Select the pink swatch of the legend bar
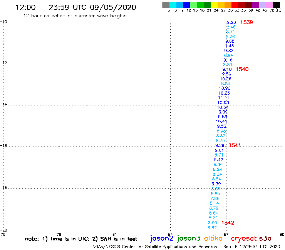The width and height of the screenshot is (285, 250). click(x=269, y=5)
